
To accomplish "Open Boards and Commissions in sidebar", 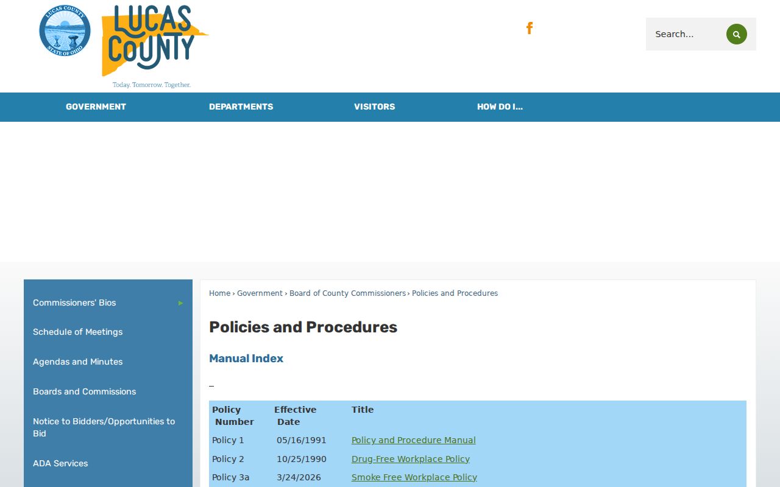I will pos(85,391).
